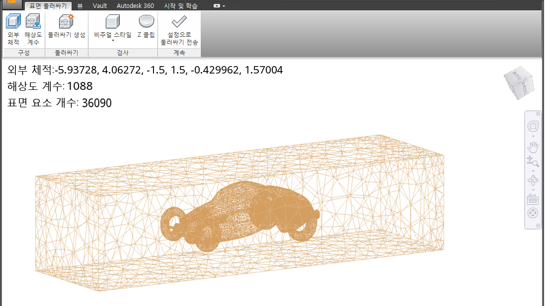
Task: Open the 시작 및 학습 tab
Action: click(181, 6)
